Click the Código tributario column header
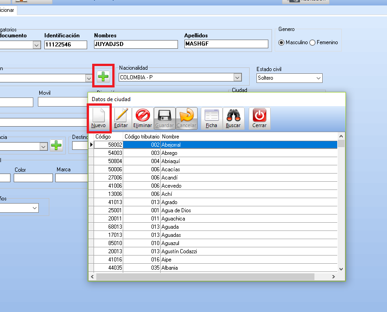Screen dimensions: 387x312 coord(141,137)
